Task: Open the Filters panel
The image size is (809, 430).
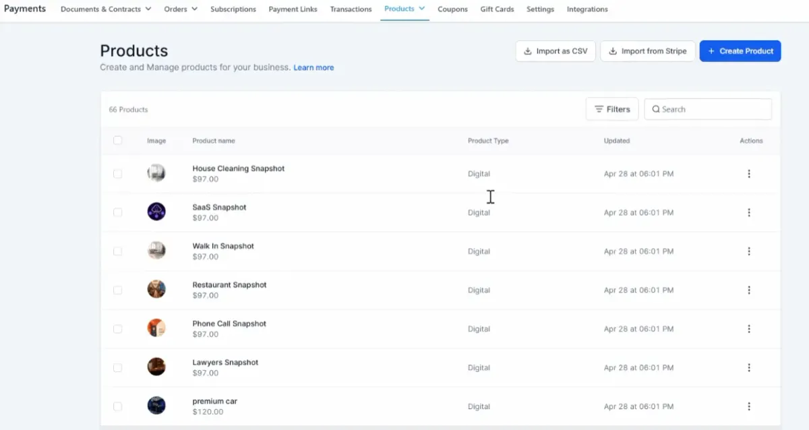Action: 612,109
